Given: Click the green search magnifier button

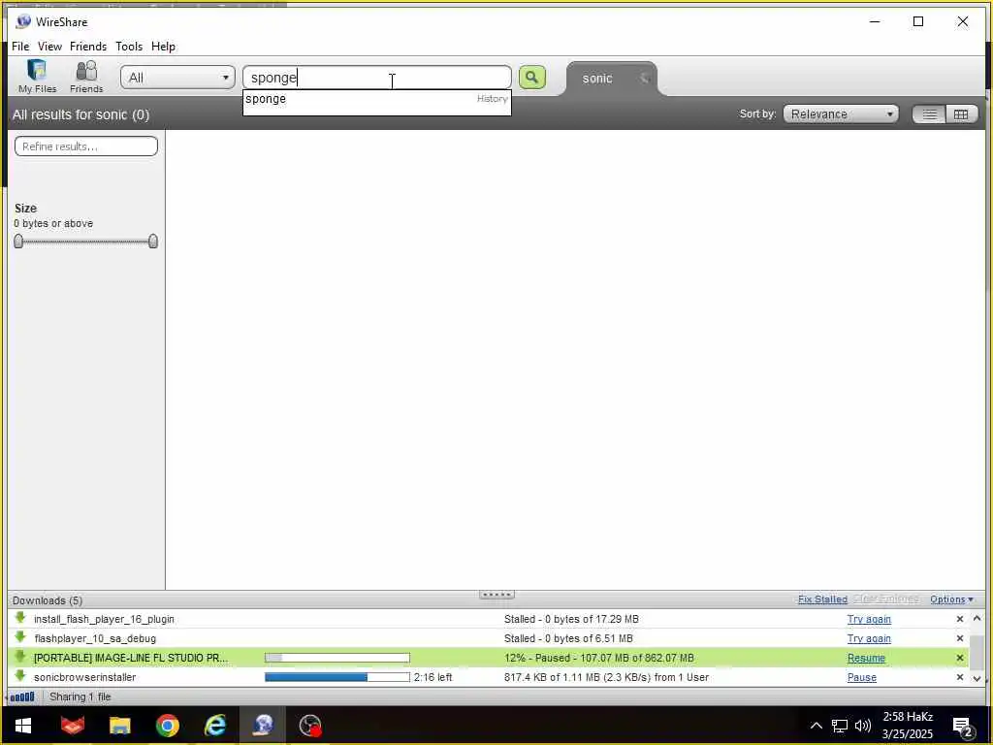Looking at the screenshot, I should tap(532, 78).
